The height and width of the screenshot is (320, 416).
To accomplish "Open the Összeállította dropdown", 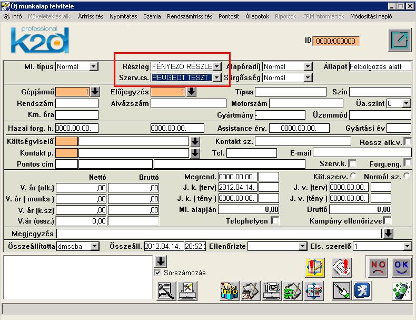I will click(95, 246).
